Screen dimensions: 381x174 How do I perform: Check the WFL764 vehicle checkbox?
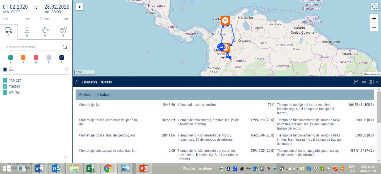coord(5,93)
